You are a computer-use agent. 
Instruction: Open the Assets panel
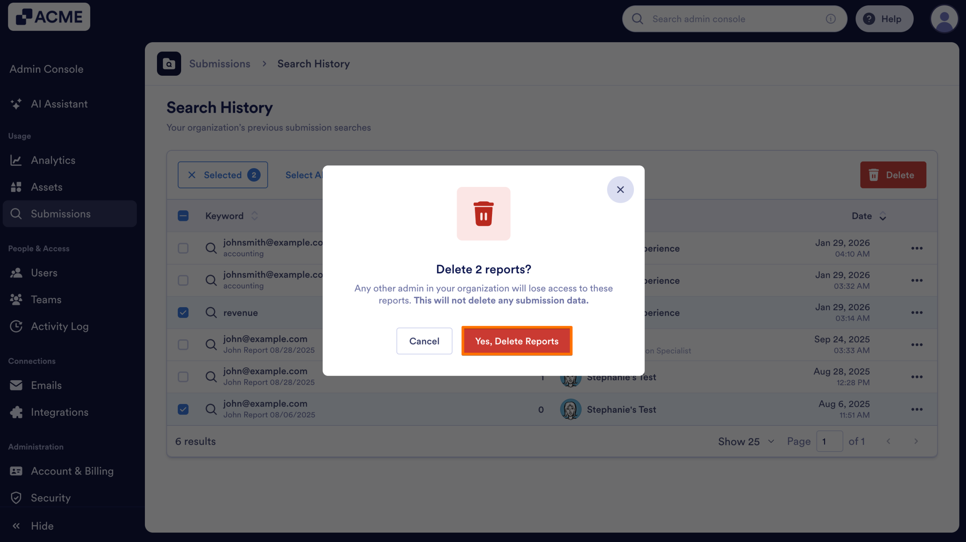47,187
